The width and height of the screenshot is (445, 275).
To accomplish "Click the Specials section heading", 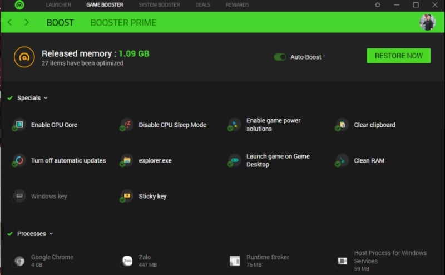I will click(29, 98).
